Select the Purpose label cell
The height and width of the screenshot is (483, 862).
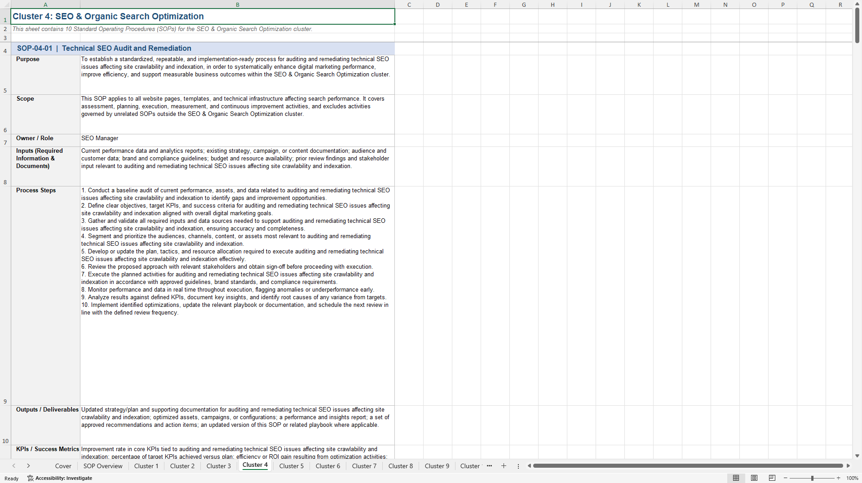click(45, 75)
